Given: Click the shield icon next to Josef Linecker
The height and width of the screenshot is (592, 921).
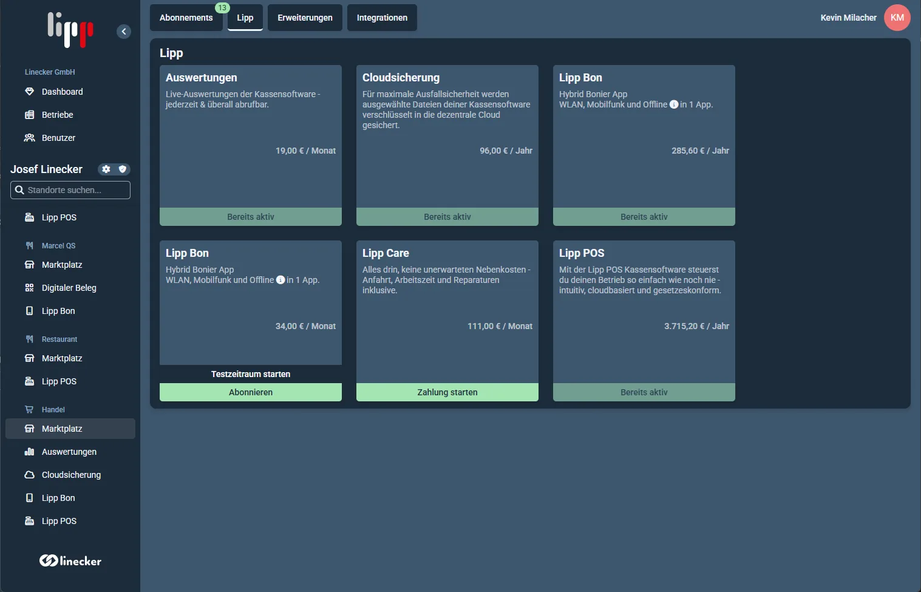Looking at the screenshot, I should (123, 169).
